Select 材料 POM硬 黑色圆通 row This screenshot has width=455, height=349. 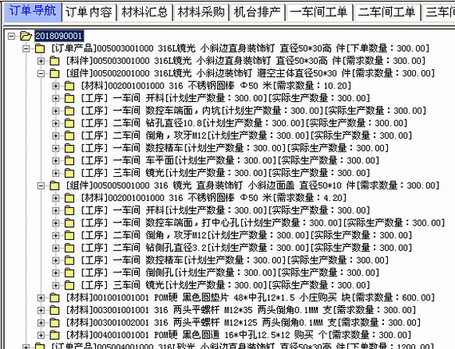click(238, 335)
